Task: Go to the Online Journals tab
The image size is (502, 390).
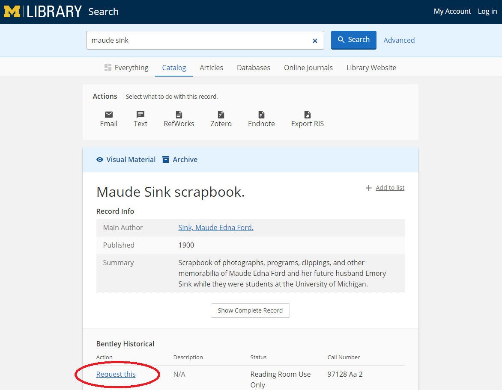Action: click(308, 68)
